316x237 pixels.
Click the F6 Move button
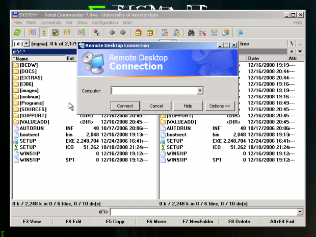(156, 222)
